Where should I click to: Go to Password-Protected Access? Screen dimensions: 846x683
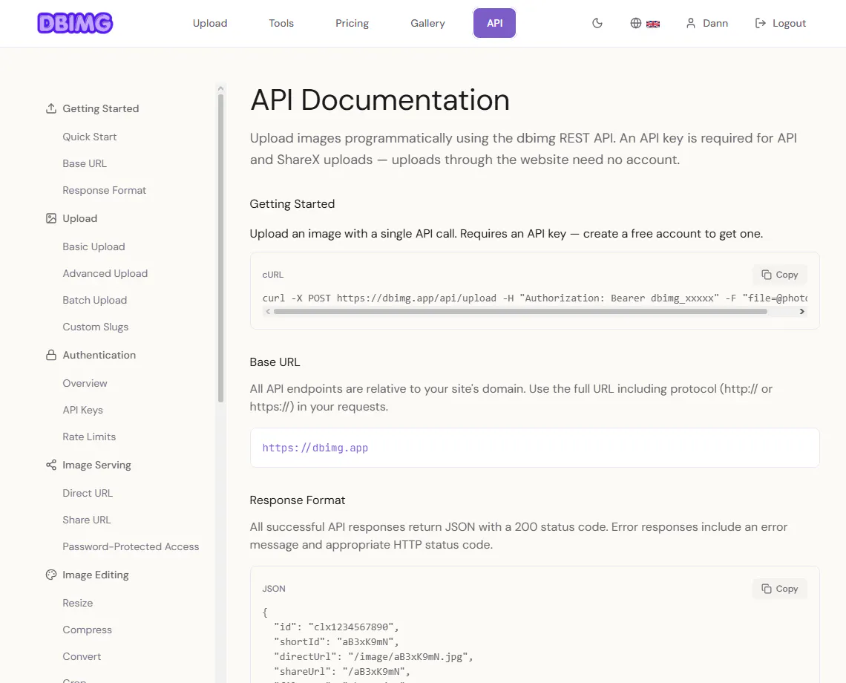point(131,547)
